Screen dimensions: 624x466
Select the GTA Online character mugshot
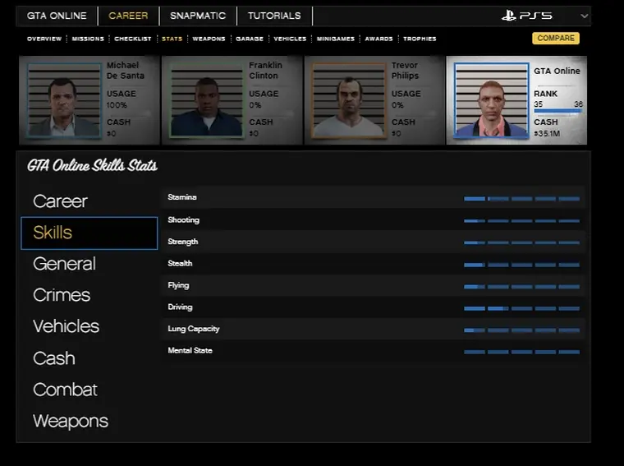(491, 100)
